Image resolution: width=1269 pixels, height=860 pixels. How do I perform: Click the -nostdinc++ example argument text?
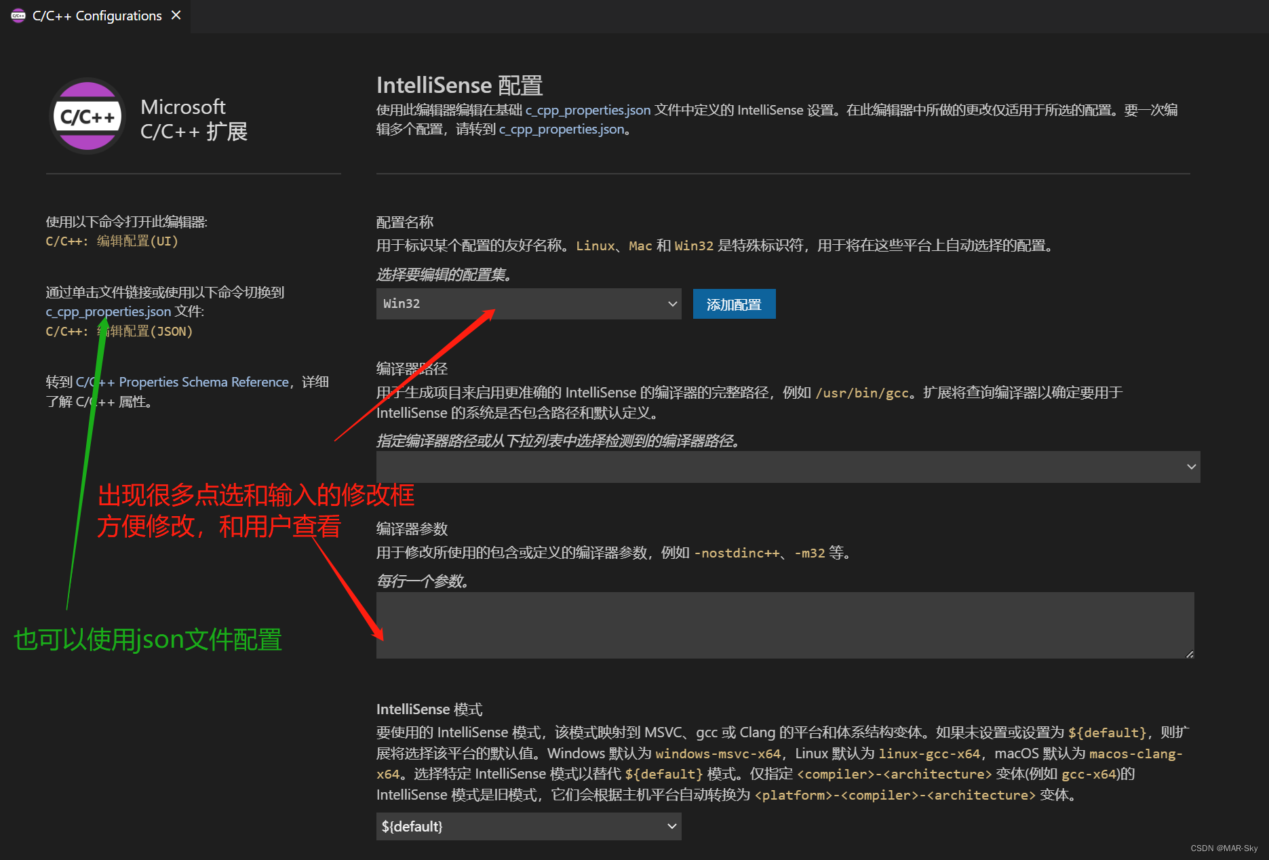click(737, 553)
